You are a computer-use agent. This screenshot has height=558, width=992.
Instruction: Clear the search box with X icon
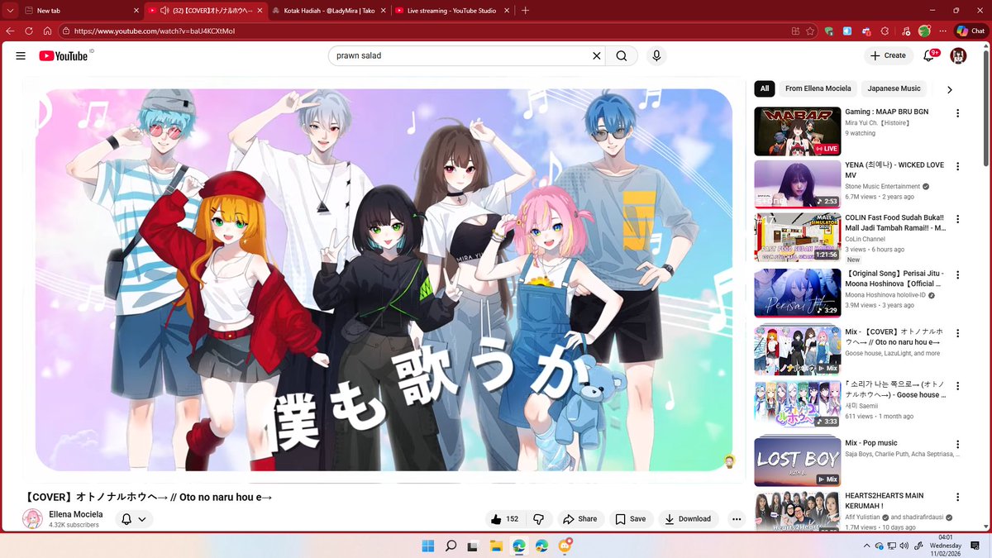point(596,55)
